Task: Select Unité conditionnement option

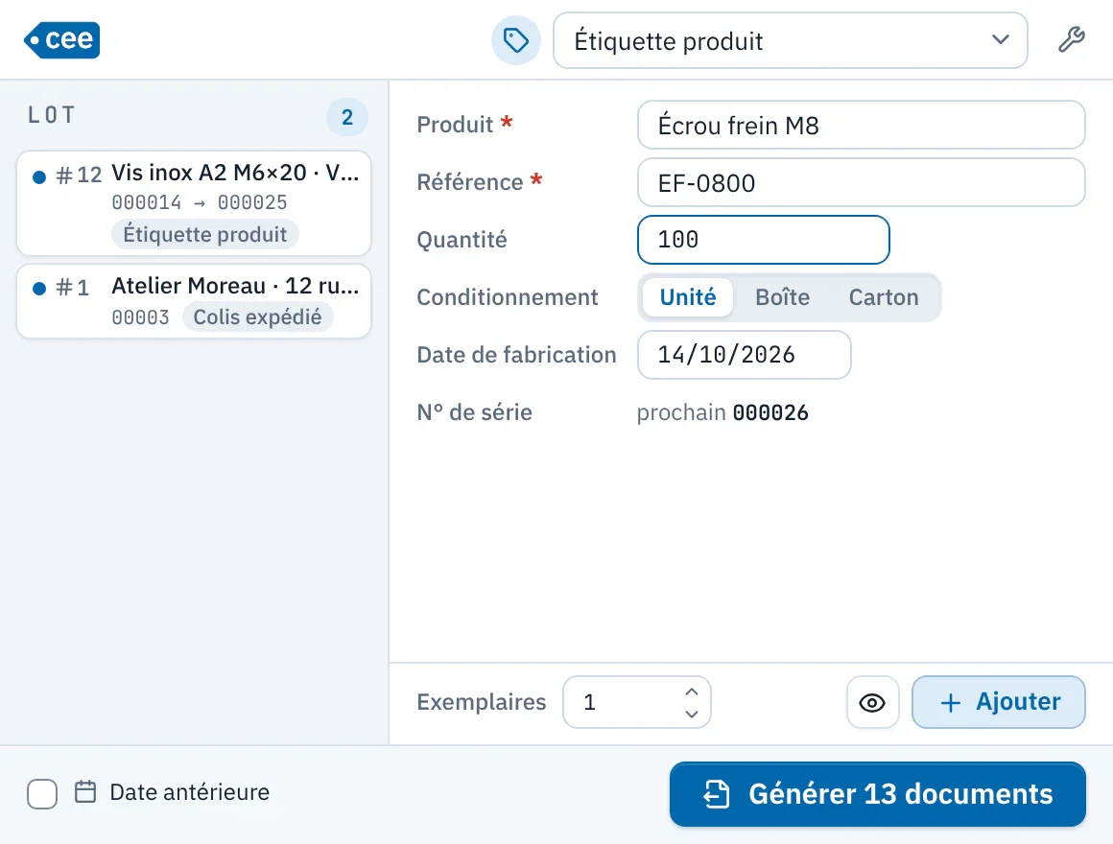Action: [688, 297]
